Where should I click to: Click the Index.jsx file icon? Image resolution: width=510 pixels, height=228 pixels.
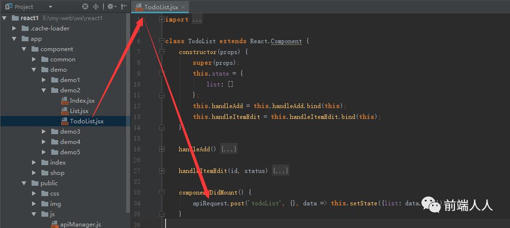(x=65, y=101)
